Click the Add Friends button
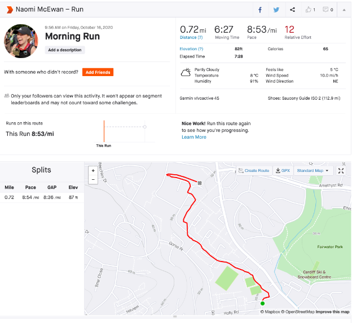361x323 pixels. pyautogui.click(x=98, y=72)
